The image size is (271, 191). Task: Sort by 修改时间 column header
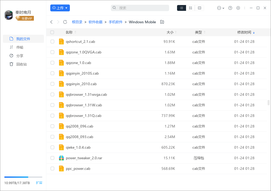pyautogui.click(x=244, y=32)
